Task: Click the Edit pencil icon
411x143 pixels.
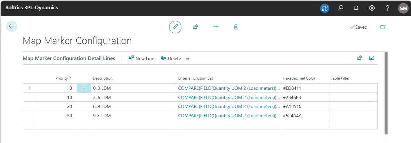Action: 175,27
